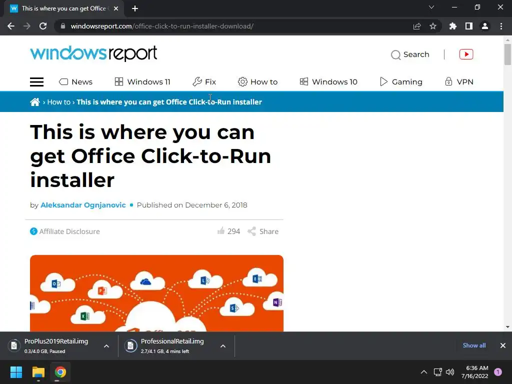512x384 pixels.
Task: Click Chrome icon in taskbar
Action: 60,372
